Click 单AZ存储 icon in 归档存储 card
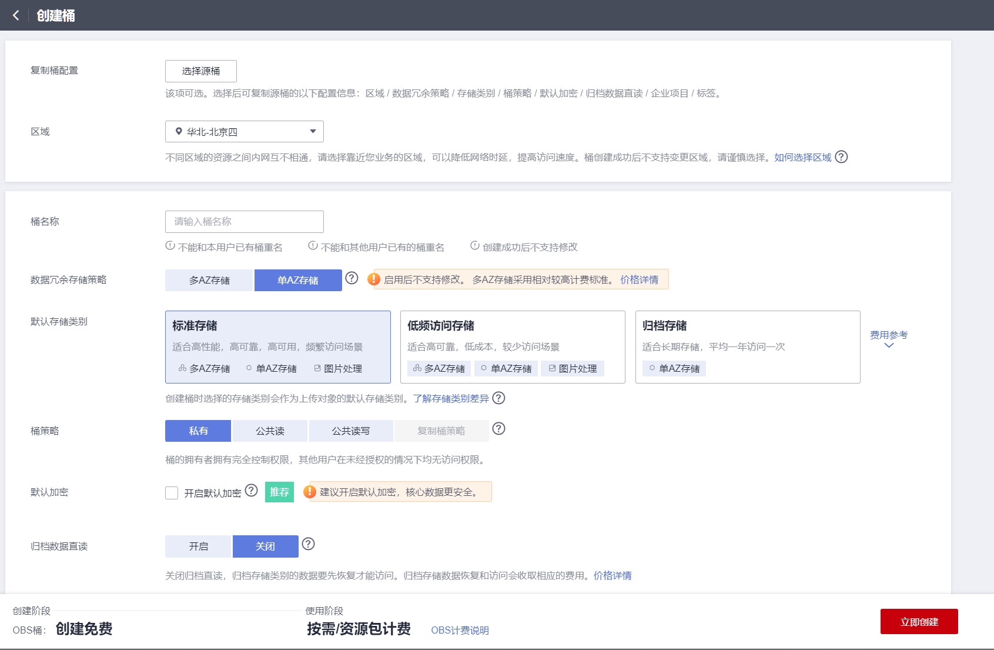This screenshot has height=650, width=994. [x=652, y=368]
